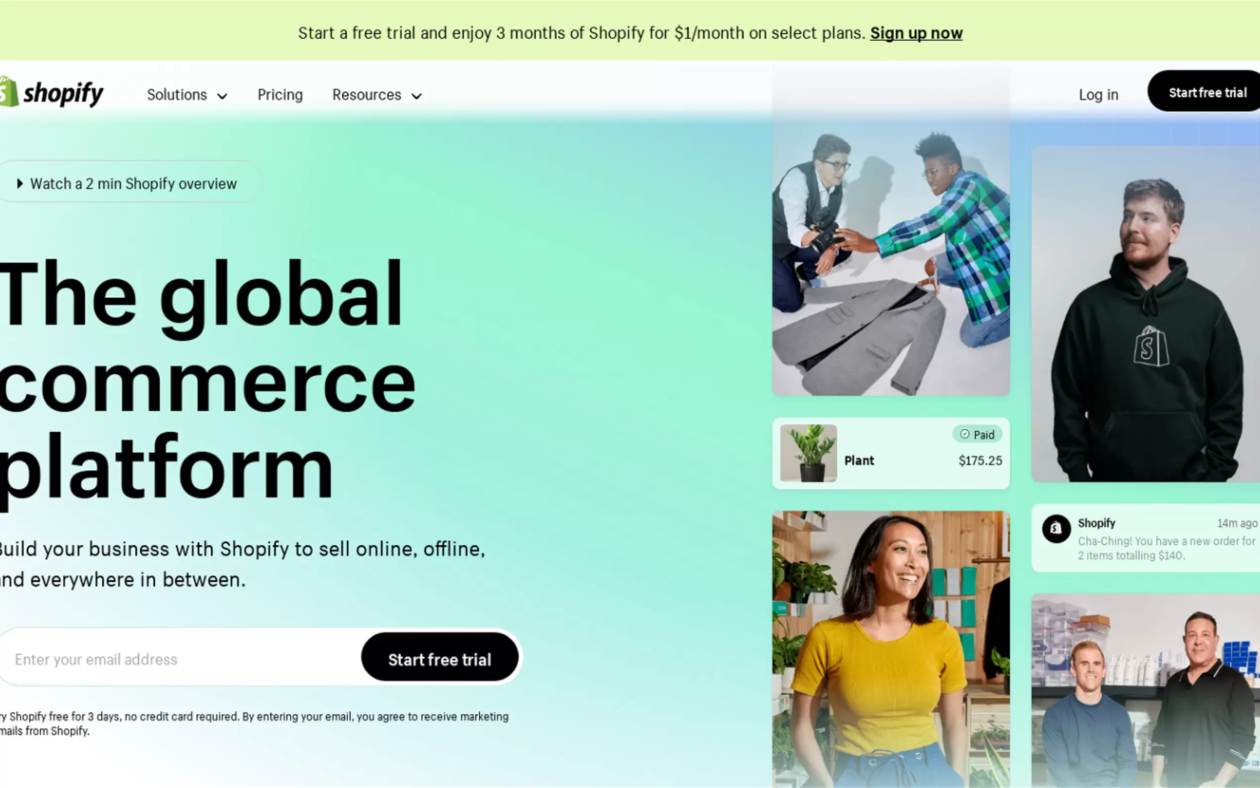Click the plant product thumbnail
Image resolution: width=1260 pixels, height=788 pixels.
[x=809, y=453]
